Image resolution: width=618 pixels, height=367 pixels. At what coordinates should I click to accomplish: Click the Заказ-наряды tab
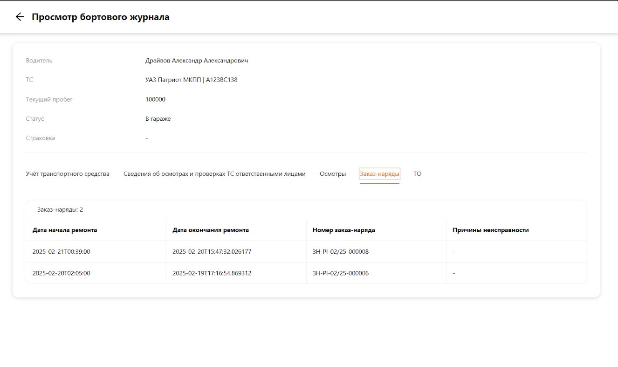click(x=379, y=174)
